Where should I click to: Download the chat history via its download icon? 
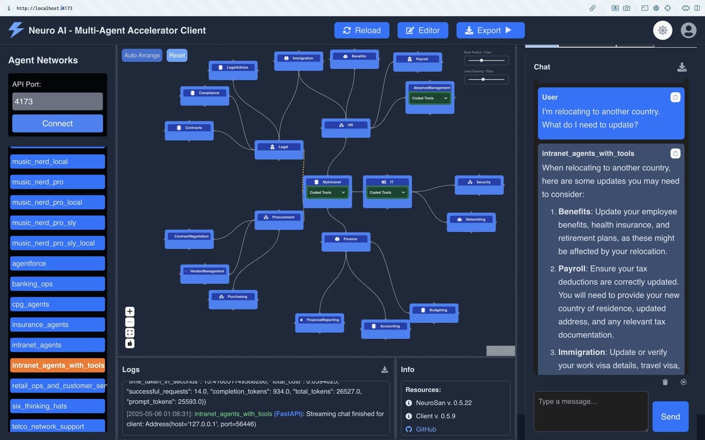(682, 67)
